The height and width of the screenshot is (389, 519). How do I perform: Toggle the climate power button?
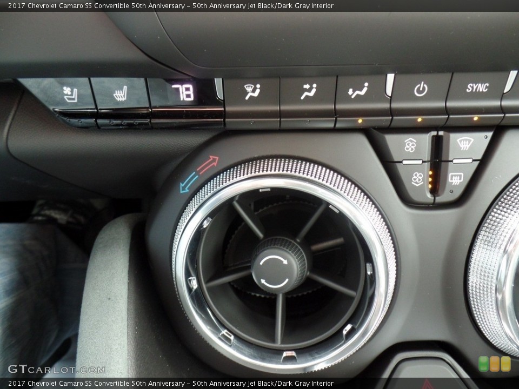pyautogui.click(x=421, y=89)
